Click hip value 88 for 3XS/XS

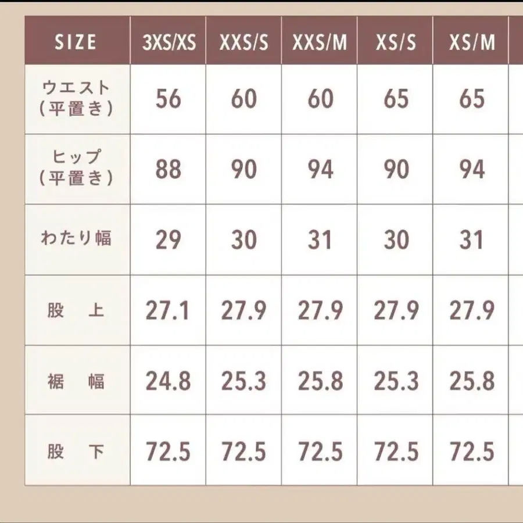tap(168, 170)
